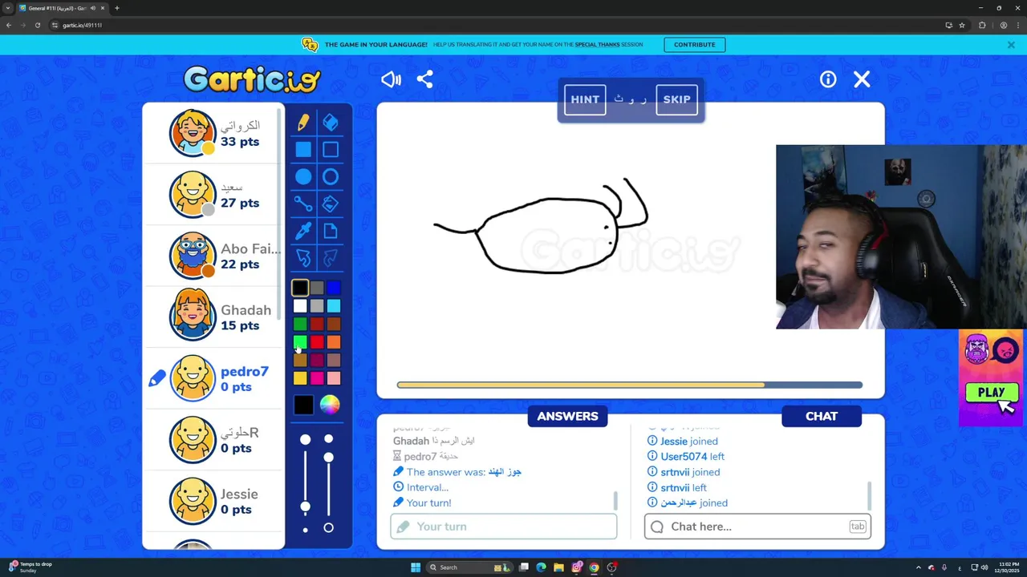The height and width of the screenshot is (577, 1027).
Task: Select the line tool
Action: (x=303, y=204)
